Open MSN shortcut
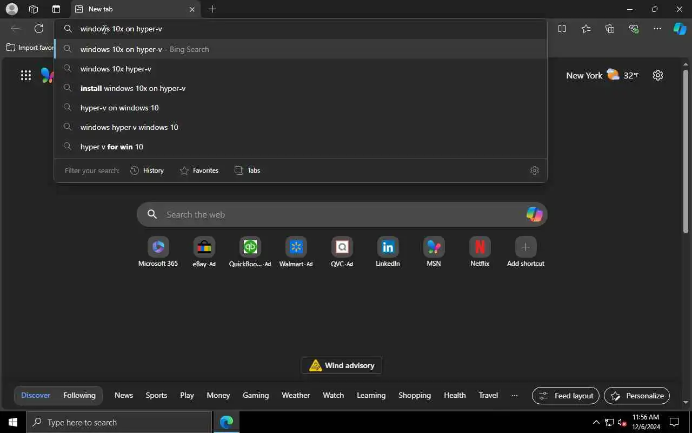Image resolution: width=692 pixels, height=433 pixels. pyautogui.click(x=434, y=252)
